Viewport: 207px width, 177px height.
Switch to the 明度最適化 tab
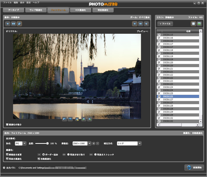(103, 10)
